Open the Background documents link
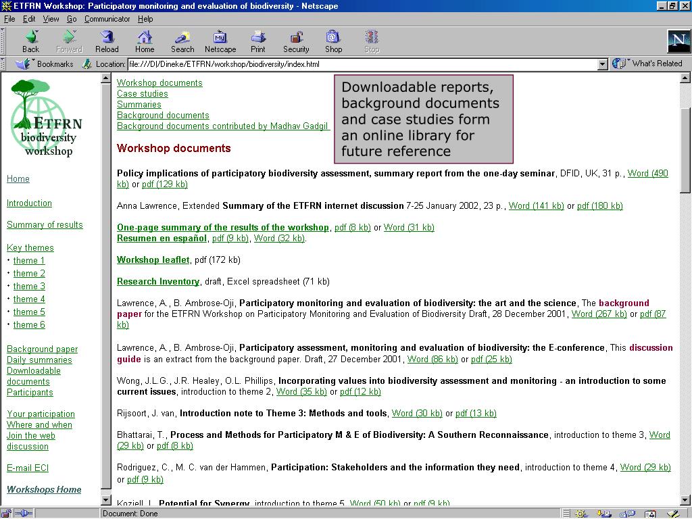 coord(163,115)
